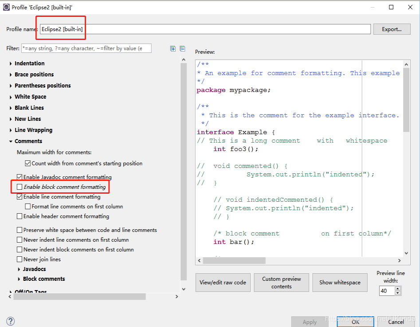The width and height of the screenshot is (420, 327).
Task: Select the Brace positions tree item
Action: pos(34,75)
